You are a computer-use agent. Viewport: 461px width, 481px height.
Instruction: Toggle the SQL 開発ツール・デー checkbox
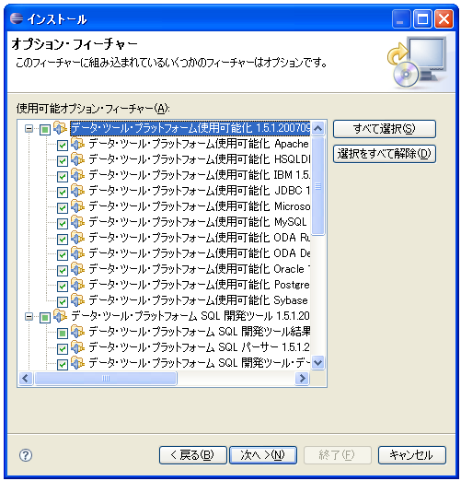pos(63,365)
